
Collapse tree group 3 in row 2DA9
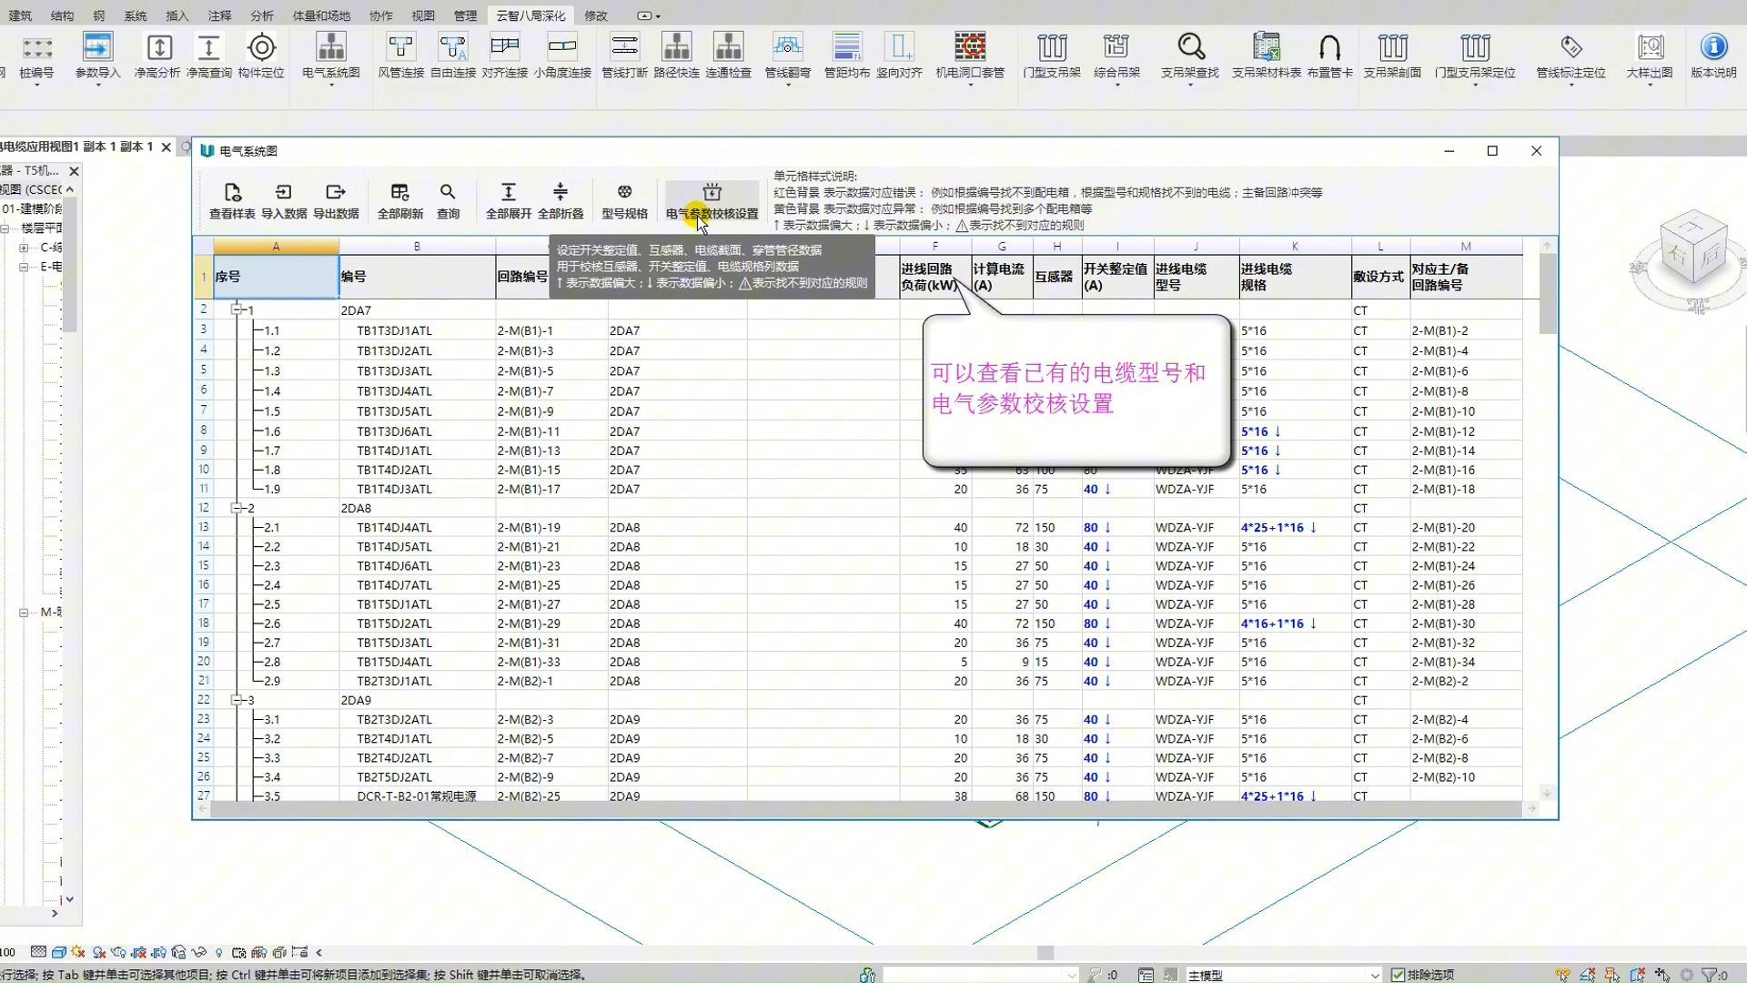(237, 700)
